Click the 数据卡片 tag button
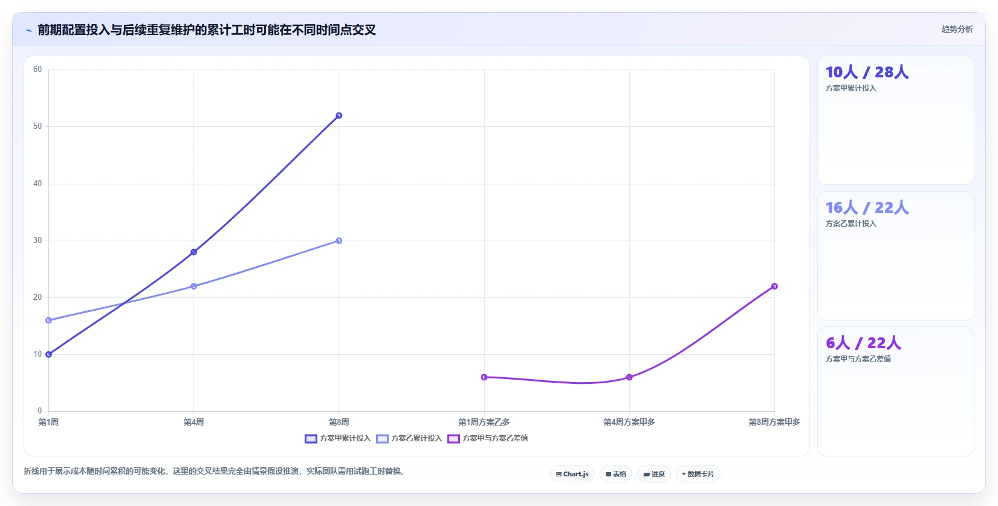 click(698, 474)
